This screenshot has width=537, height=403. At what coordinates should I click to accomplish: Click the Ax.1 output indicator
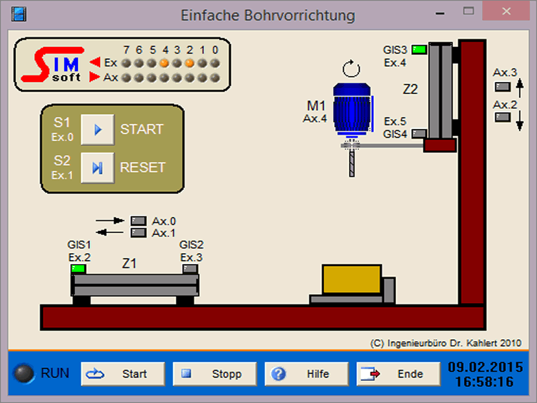pyautogui.click(x=138, y=232)
